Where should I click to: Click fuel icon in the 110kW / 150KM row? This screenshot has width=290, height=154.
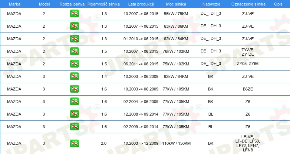[74, 143]
